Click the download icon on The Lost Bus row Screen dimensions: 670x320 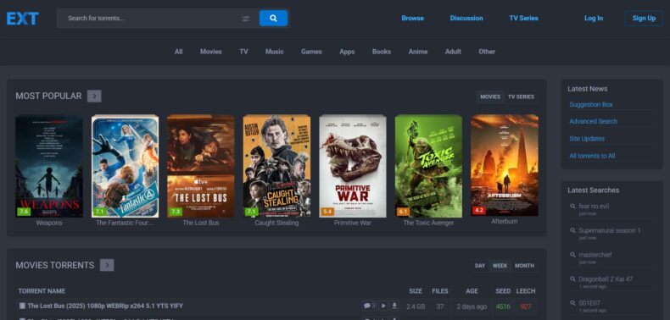[394, 306]
